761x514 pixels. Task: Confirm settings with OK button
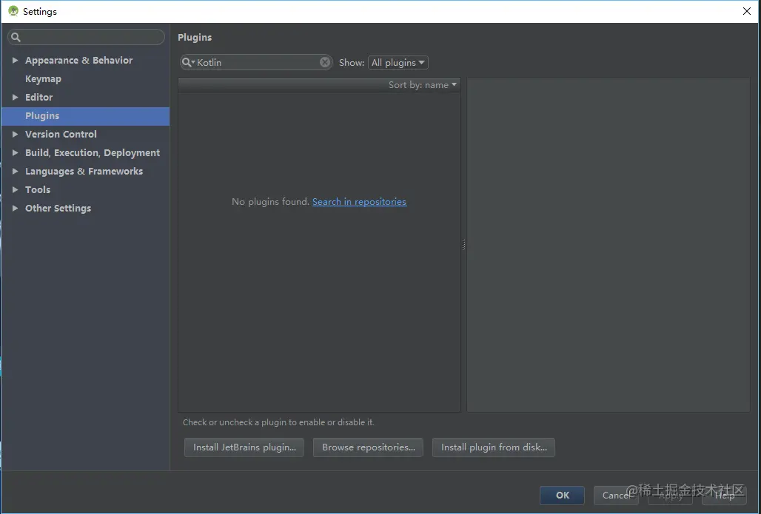pyautogui.click(x=562, y=495)
